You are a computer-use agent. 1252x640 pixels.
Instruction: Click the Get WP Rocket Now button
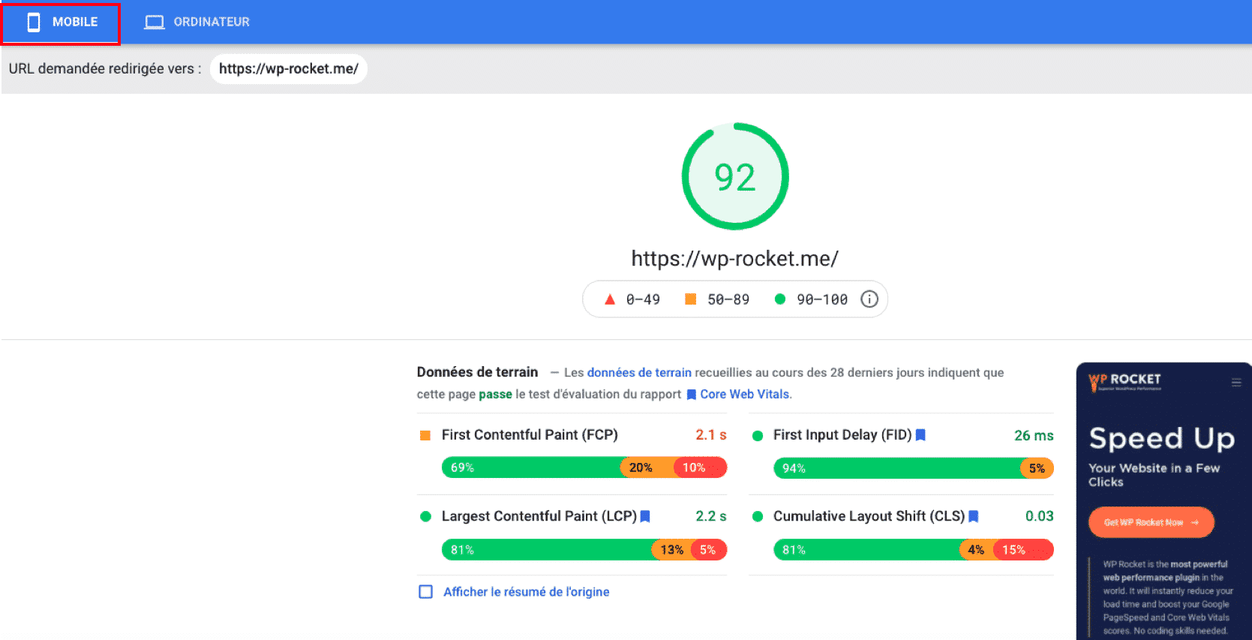(x=1151, y=522)
